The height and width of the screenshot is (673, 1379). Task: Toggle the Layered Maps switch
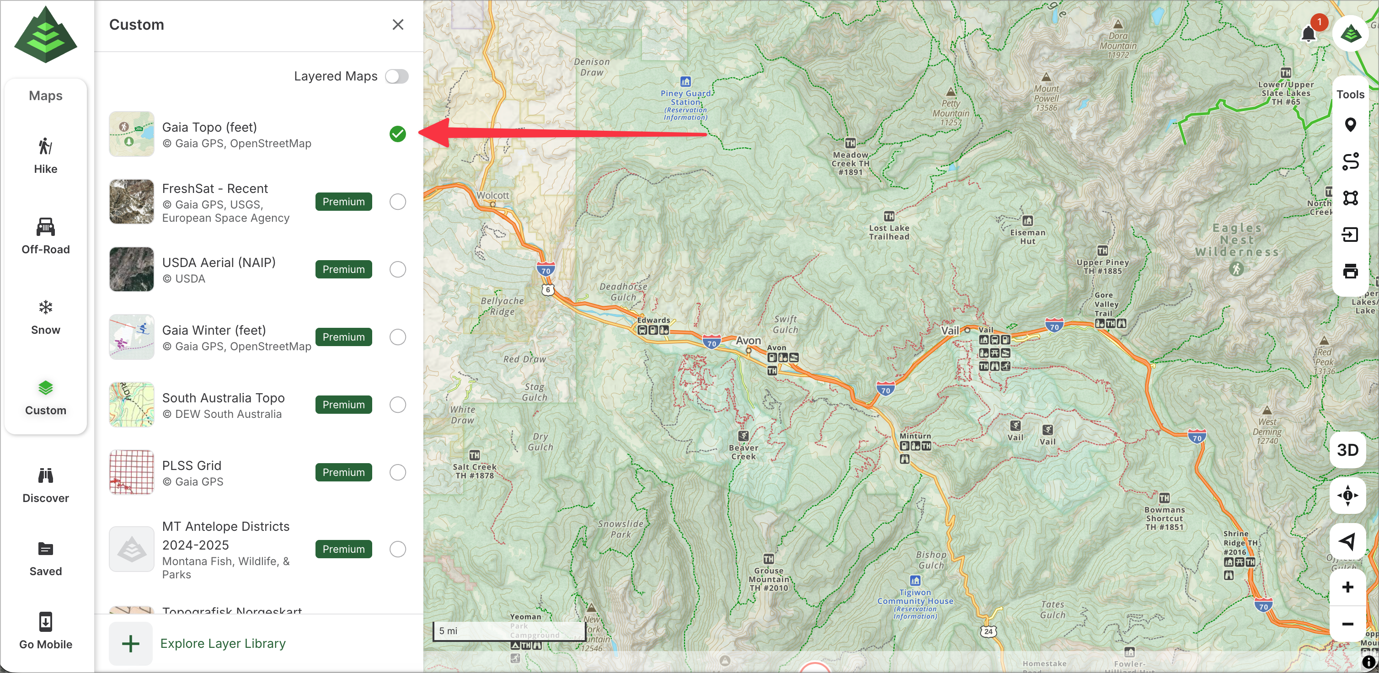(x=397, y=76)
